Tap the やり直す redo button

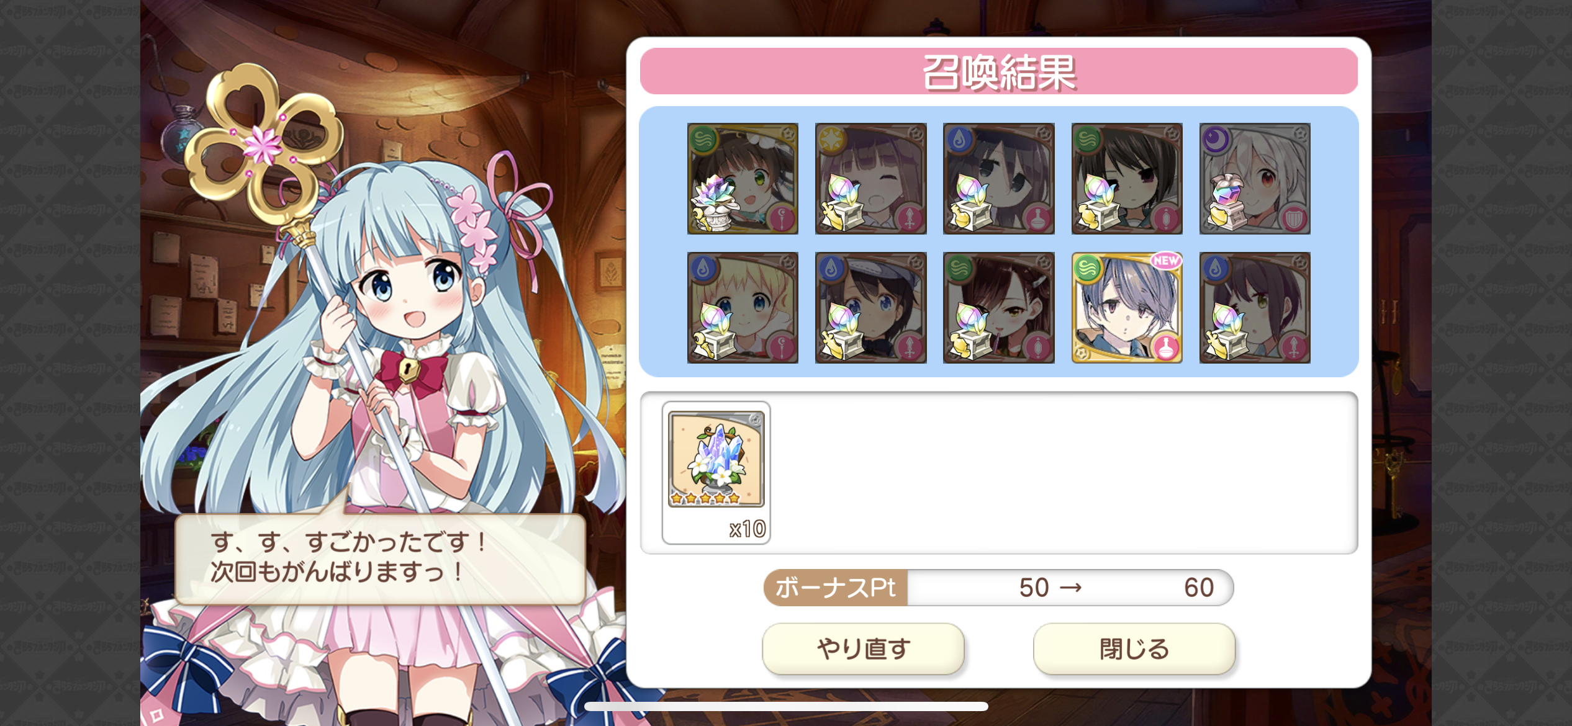point(863,648)
